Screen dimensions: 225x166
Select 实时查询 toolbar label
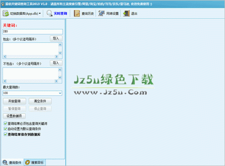pos(60,14)
